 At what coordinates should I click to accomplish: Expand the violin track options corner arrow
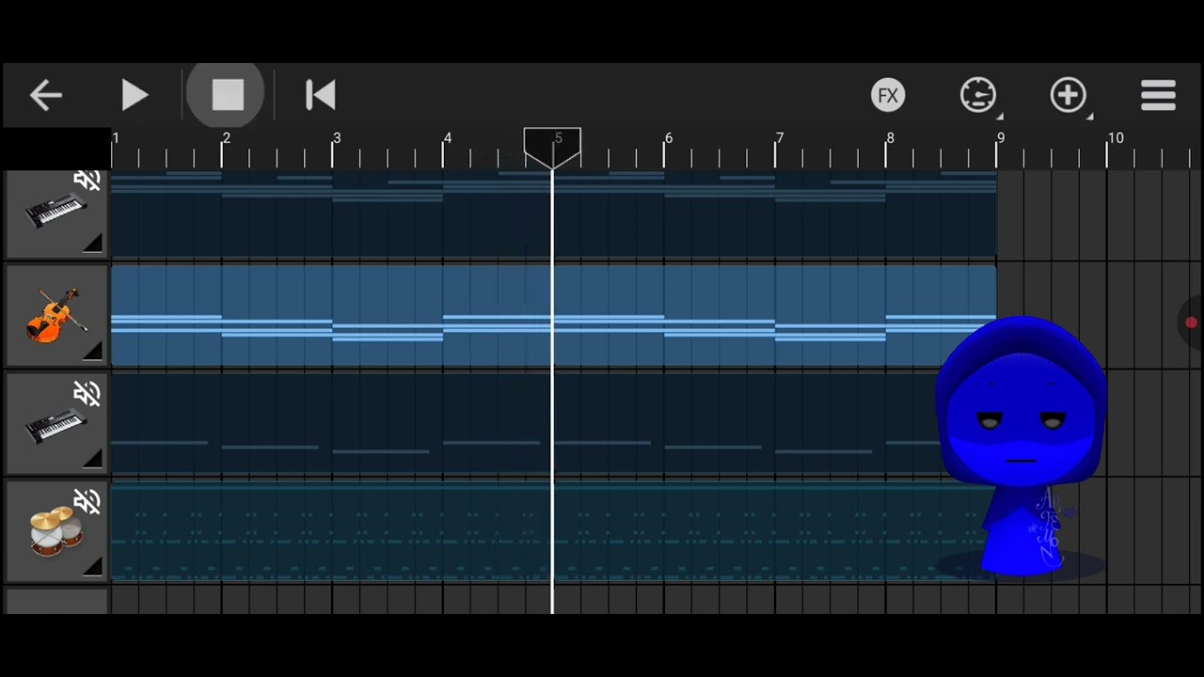92,352
